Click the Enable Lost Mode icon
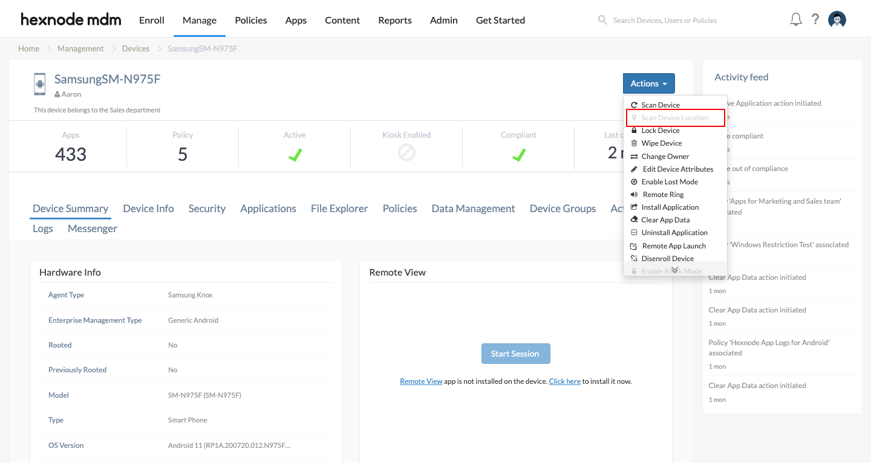The height and width of the screenshot is (463, 871). tap(634, 182)
